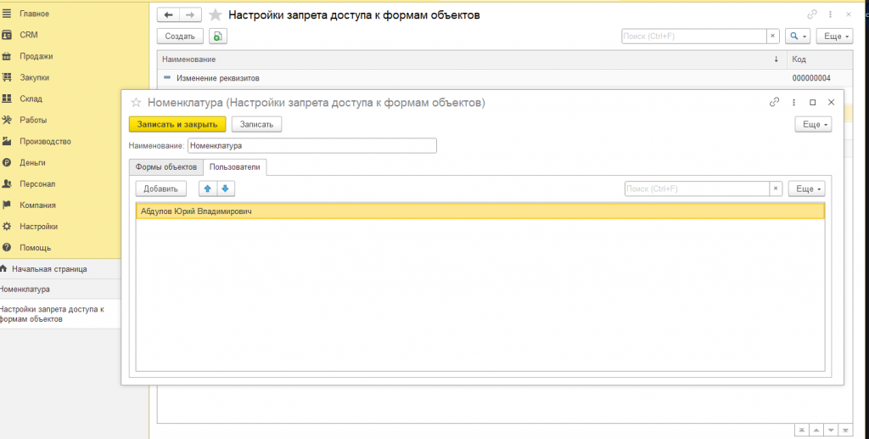Open the Производство section
Viewport: 869px width, 439px height.
pyautogui.click(x=45, y=141)
